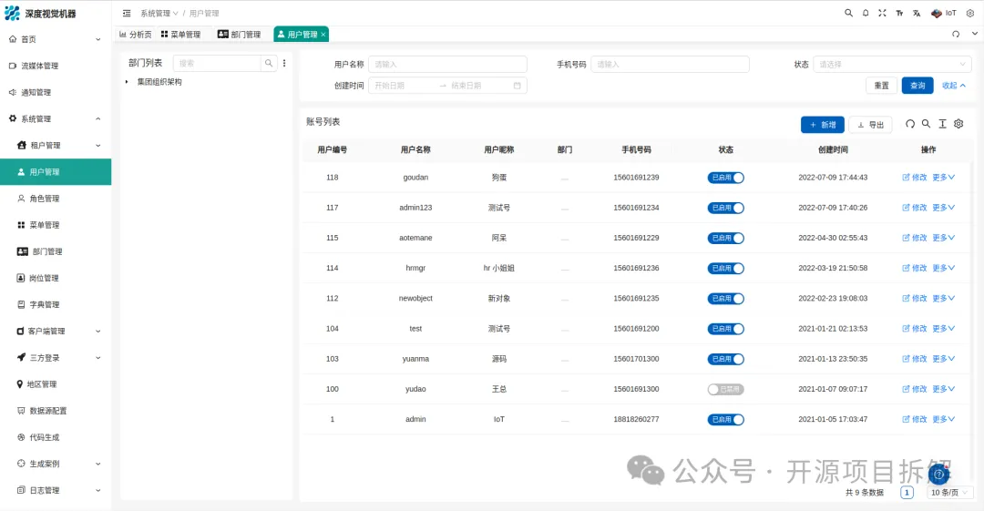Focus the department search box
This screenshot has height=511, width=984.
click(217, 64)
